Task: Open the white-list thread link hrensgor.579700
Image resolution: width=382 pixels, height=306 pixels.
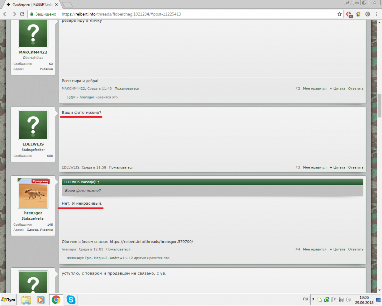Action: click(151, 242)
